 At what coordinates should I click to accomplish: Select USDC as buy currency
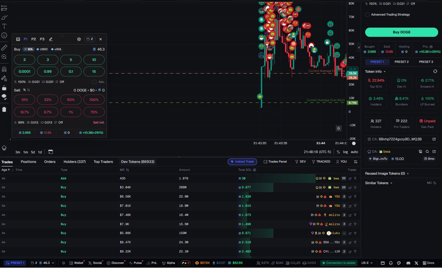[x=42, y=49]
